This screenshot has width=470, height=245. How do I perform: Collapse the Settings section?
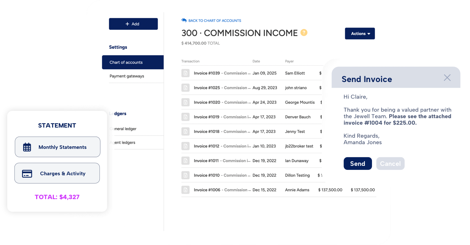point(118,47)
